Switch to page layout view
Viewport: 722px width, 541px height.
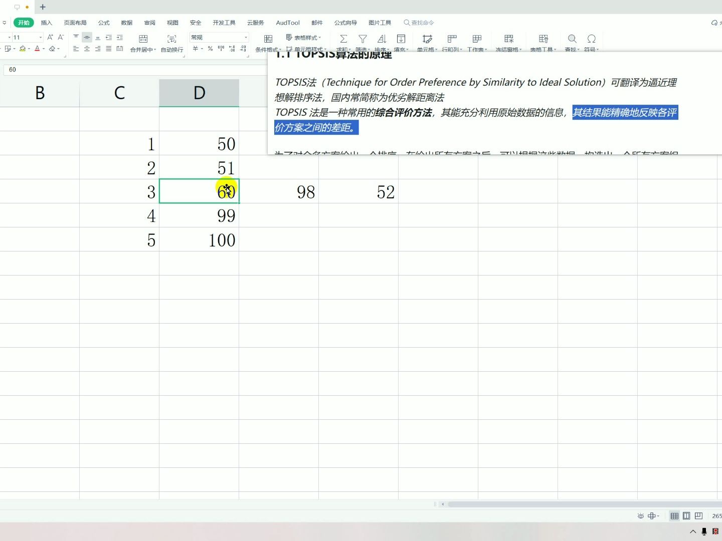pos(686,516)
